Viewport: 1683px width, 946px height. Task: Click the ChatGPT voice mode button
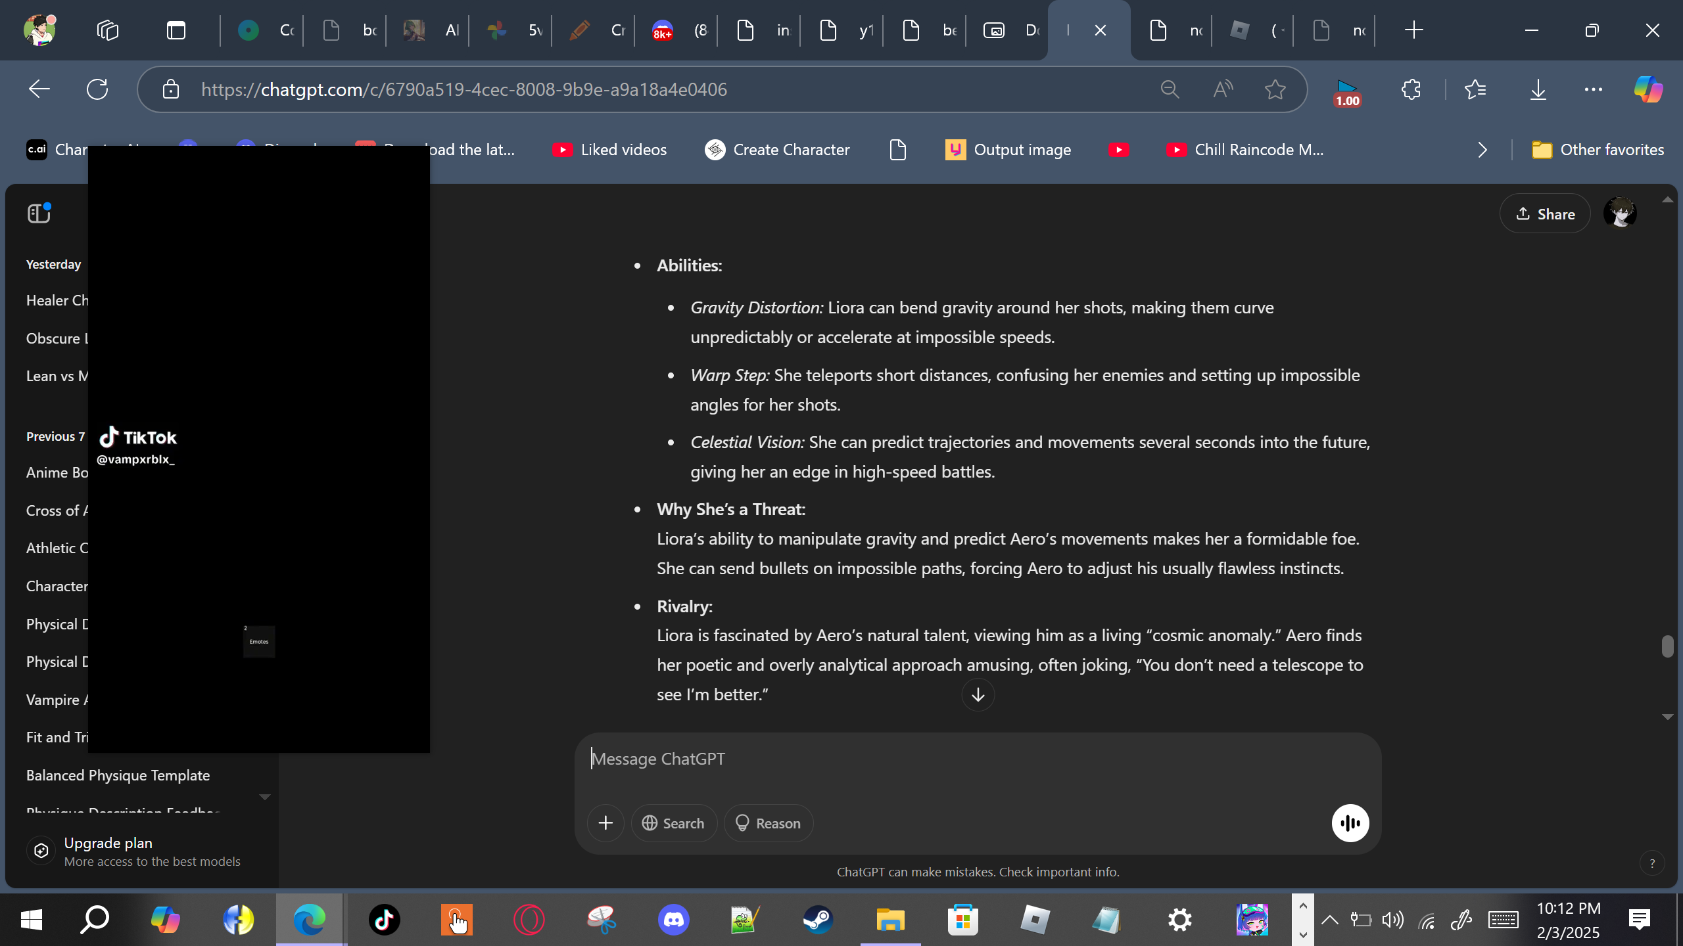click(1350, 823)
